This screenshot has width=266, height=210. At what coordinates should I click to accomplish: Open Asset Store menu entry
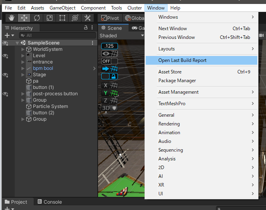tap(201, 72)
